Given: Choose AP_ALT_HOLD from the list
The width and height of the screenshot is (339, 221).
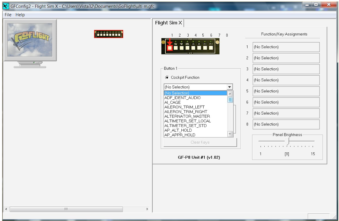Looking at the screenshot, I should 195,130.
